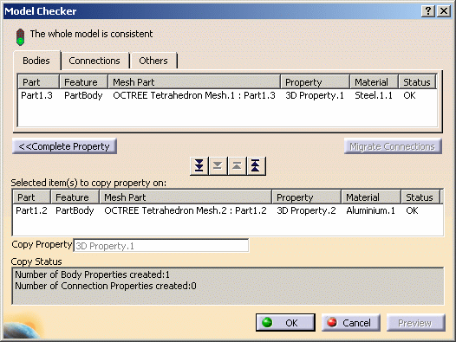Click PartBody in the Part1.3 row
Image resolution: width=456 pixels, height=342 pixels.
[x=83, y=95]
